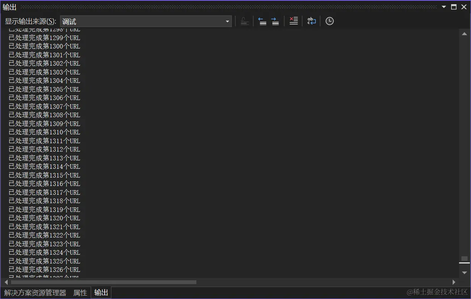Click the find message in code icon
Viewport: 471px width, 299px height.
[x=245, y=21]
